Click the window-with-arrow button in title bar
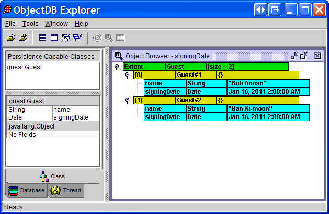 (275, 9)
